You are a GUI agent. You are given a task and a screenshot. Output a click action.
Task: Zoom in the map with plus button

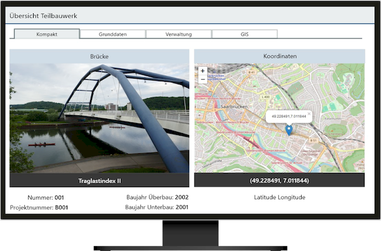pyautogui.click(x=203, y=71)
